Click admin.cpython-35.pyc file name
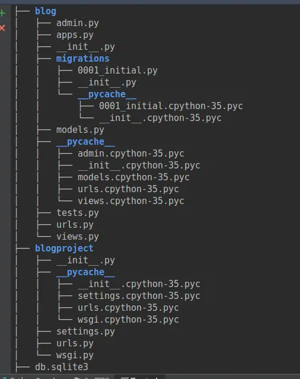300x379 pixels. point(131,154)
